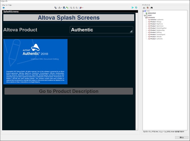Click the Authentic 2018 splash image
The width and height of the screenshot is (190, 141).
point(35,61)
